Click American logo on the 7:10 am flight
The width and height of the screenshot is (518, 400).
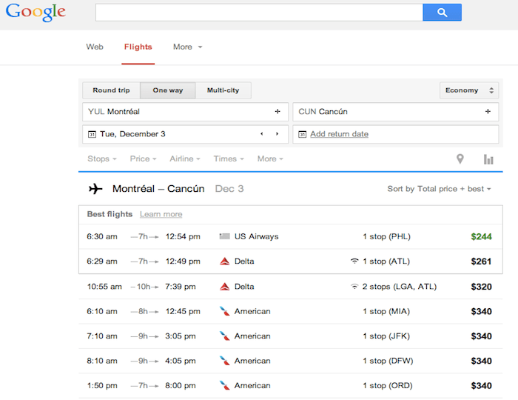click(225, 336)
